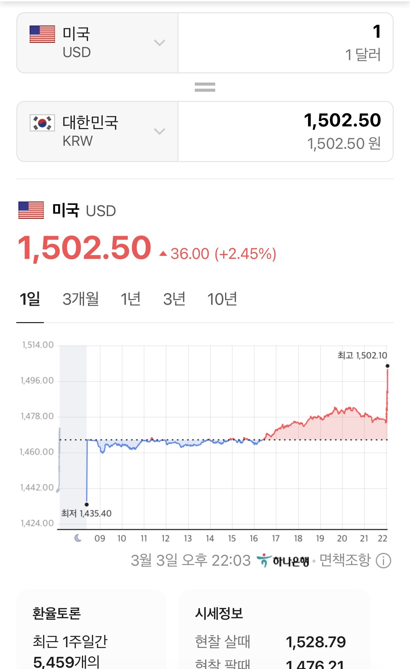Open disclaimer info circle icon
This screenshot has width=410, height=669.
tap(383, 561)
